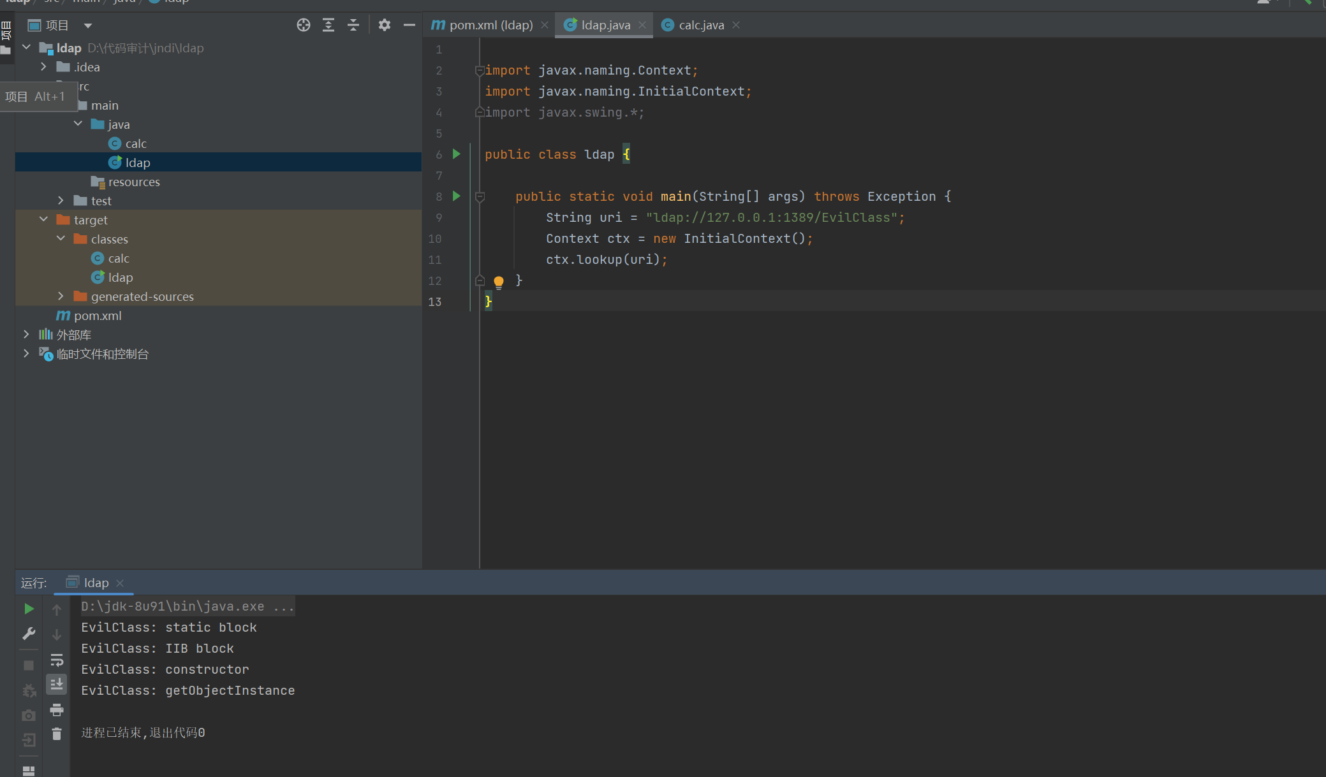Click the yellow lightbulb intention icon
Image resolution: width=1326 pixels, height=777 pixels.
(499, 282)
